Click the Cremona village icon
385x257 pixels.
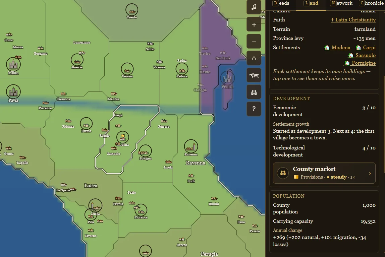tap(64, 93)
